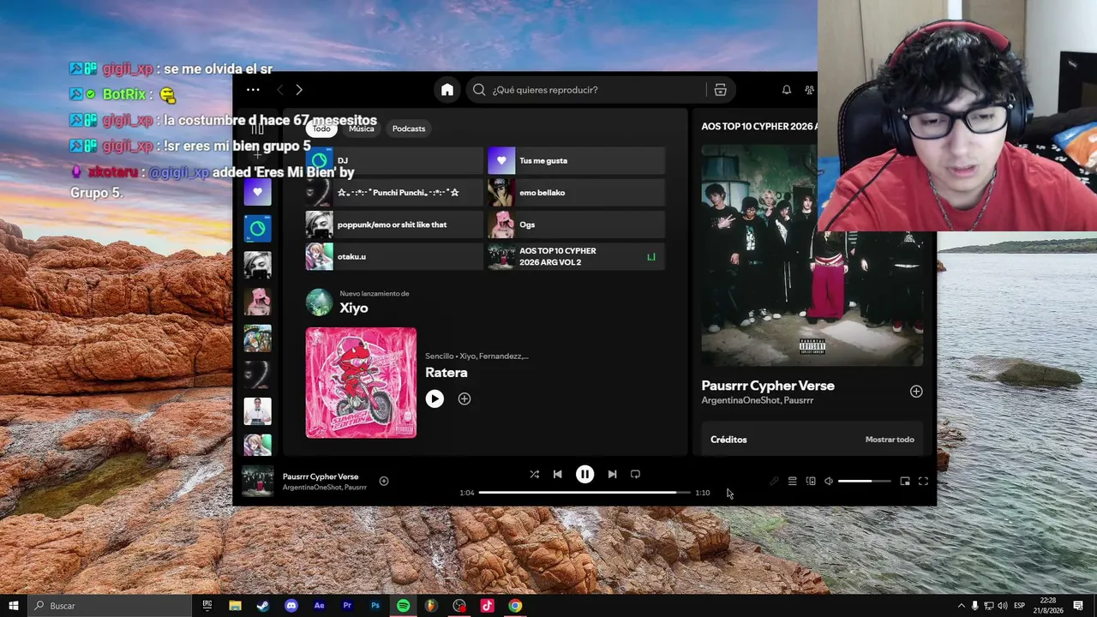1097x617 pixels.
Task: Open the Xiyo artist avatar
Action: click(320, 302)
